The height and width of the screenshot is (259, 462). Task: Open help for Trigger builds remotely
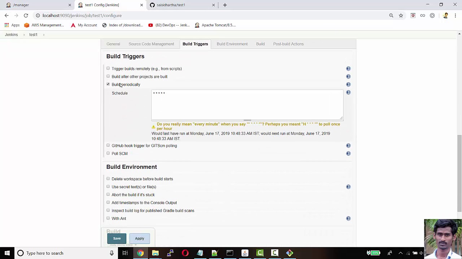pos(348,69)
